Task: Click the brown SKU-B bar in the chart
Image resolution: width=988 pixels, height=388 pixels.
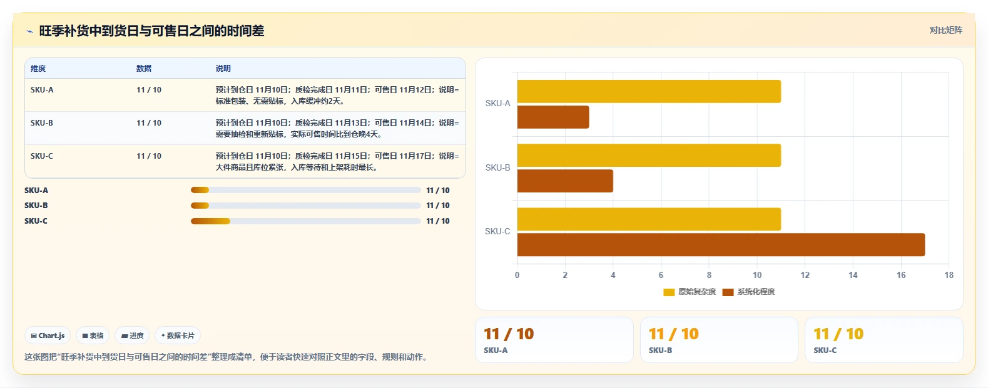Action: click(x=565, y=181)
